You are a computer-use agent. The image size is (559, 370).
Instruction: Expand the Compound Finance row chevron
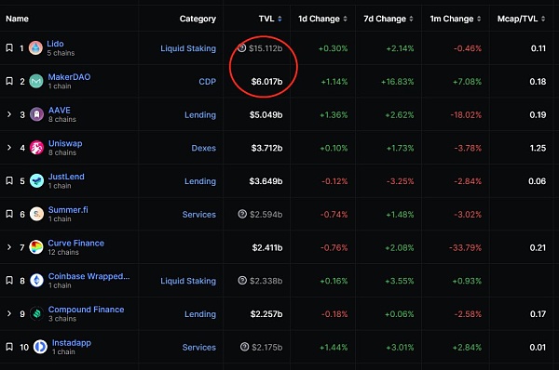click(9, 314)
